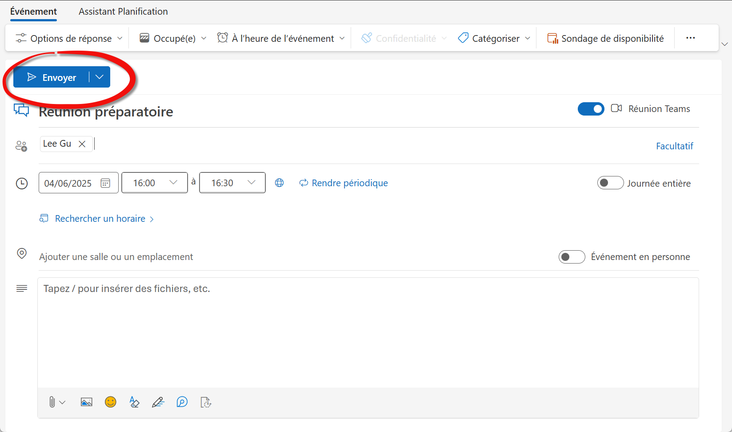Screen dimensions: 732x432
Task: Click the Ajouter une salle location field
Action: pyautogui.click(x=116, y=257)
